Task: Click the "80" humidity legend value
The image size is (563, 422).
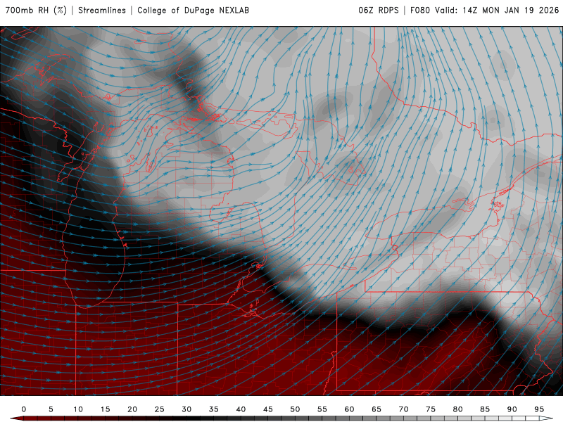Action: pyautogui.click(x=458, y=409)
